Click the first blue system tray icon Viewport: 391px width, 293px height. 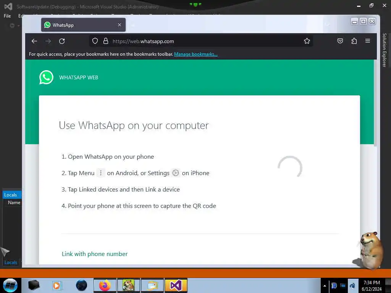334,285
